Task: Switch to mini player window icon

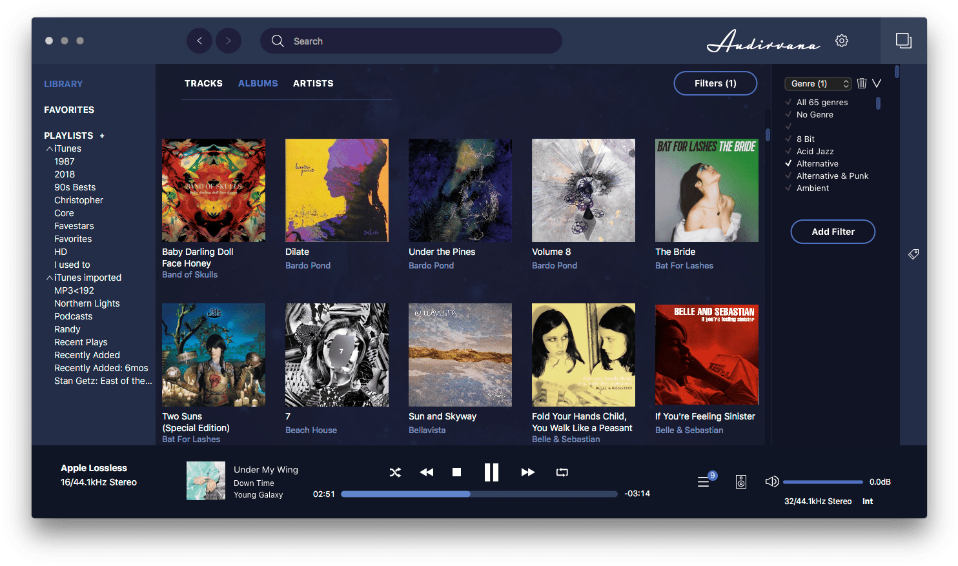Action: point(904,41)
